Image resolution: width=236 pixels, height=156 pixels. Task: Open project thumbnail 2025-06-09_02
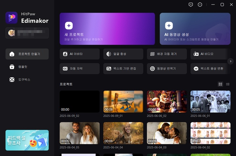tap(80, 102)
